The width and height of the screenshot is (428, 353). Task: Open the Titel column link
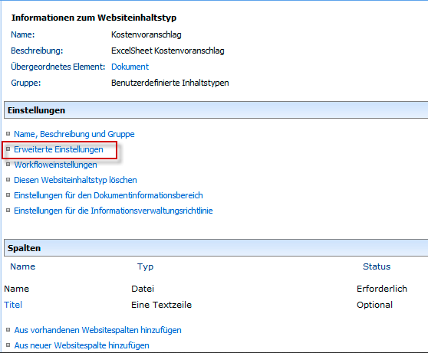coord(13,305)
